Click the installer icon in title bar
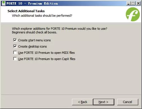This screenshot has width=142, height=109. [4, 3]
